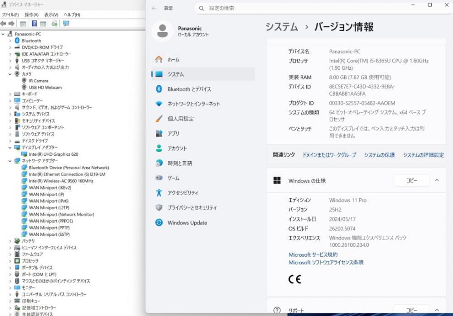Collapse the サポート section chevron
The image size is (453, 316).
pos(437,310)
